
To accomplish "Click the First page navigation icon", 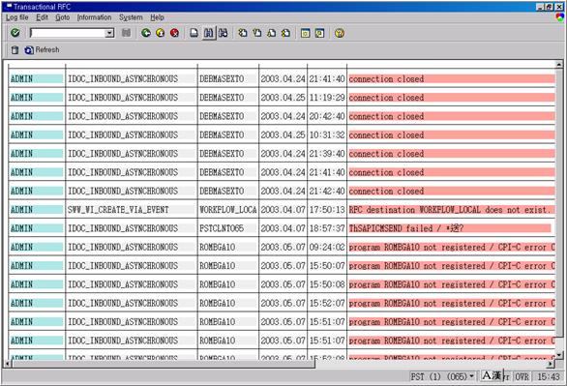I will click(243, 33).
